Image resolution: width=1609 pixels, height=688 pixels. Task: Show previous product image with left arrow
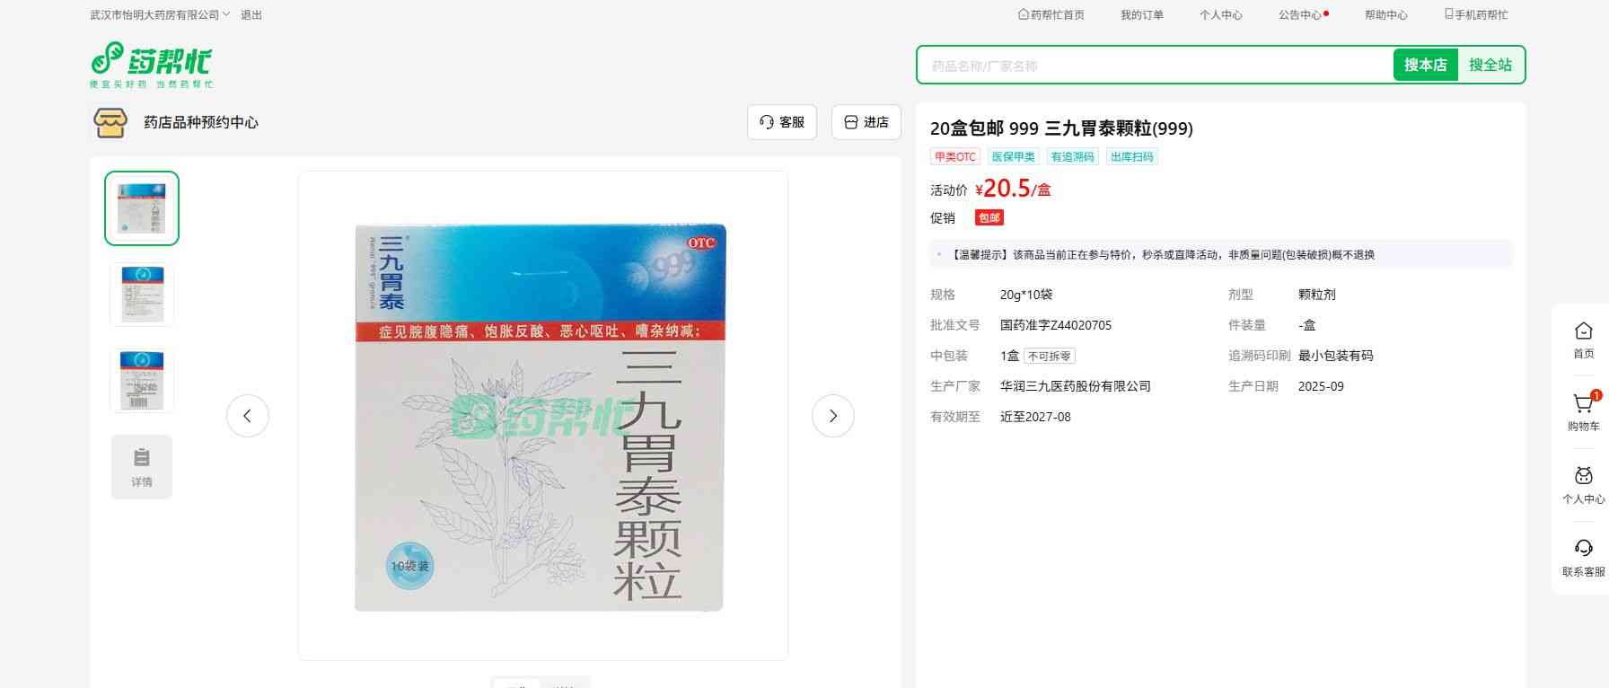[248, 416]
